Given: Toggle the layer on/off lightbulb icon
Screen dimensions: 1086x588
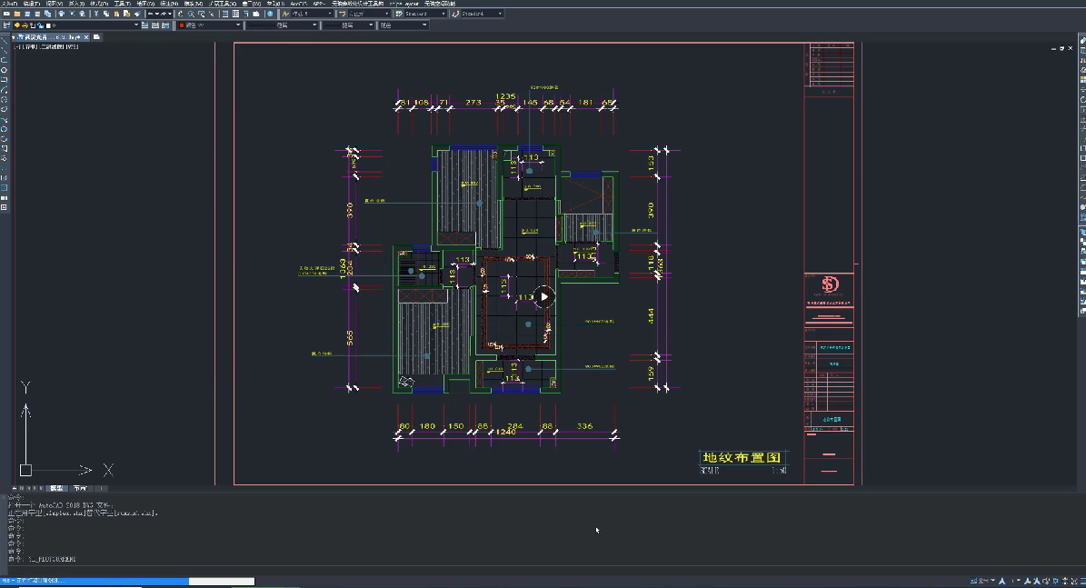Looking at the screenshot, I should point(17,25).
